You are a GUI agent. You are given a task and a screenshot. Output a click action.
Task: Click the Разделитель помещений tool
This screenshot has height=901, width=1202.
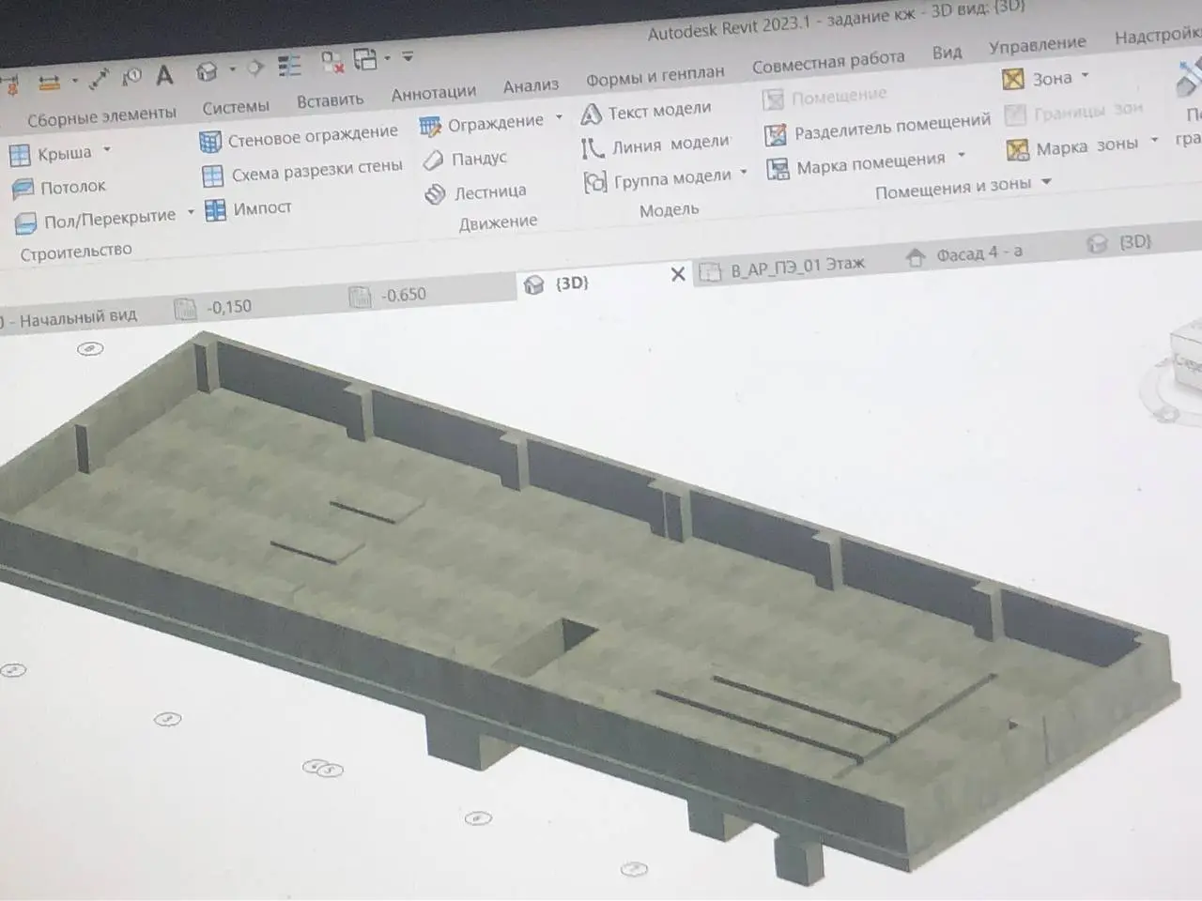pos(877,130)
